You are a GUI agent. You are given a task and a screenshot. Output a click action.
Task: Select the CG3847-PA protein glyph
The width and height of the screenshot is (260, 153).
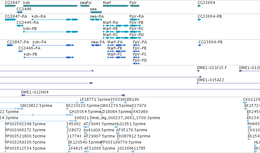click(x=10, y=45)
